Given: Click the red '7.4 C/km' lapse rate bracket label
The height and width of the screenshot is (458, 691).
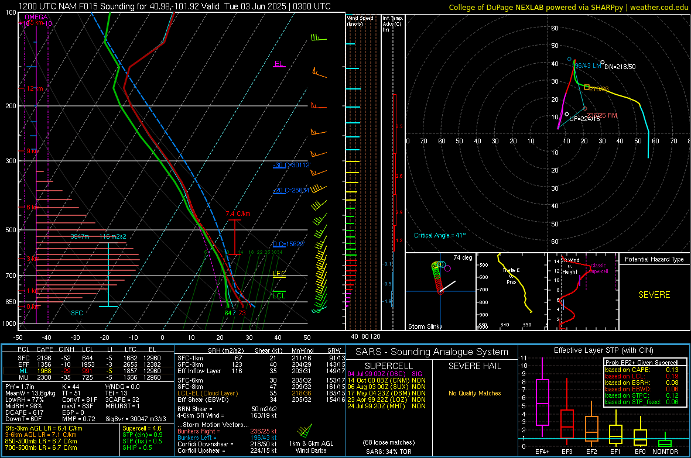Looking at the screenshot, I should point(238,213).
